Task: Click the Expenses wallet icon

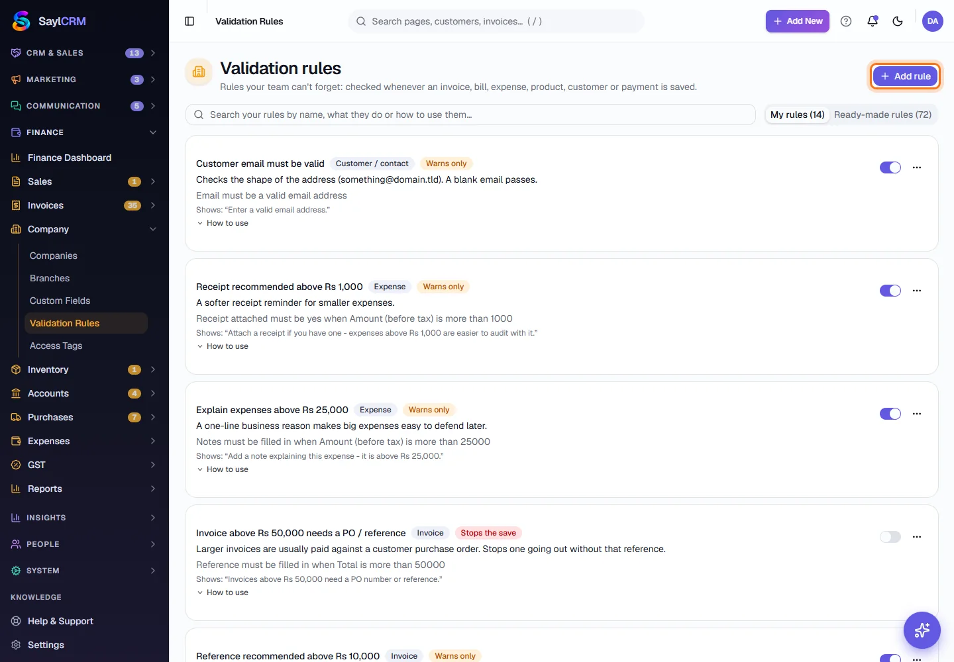Action: pos(16,441)
